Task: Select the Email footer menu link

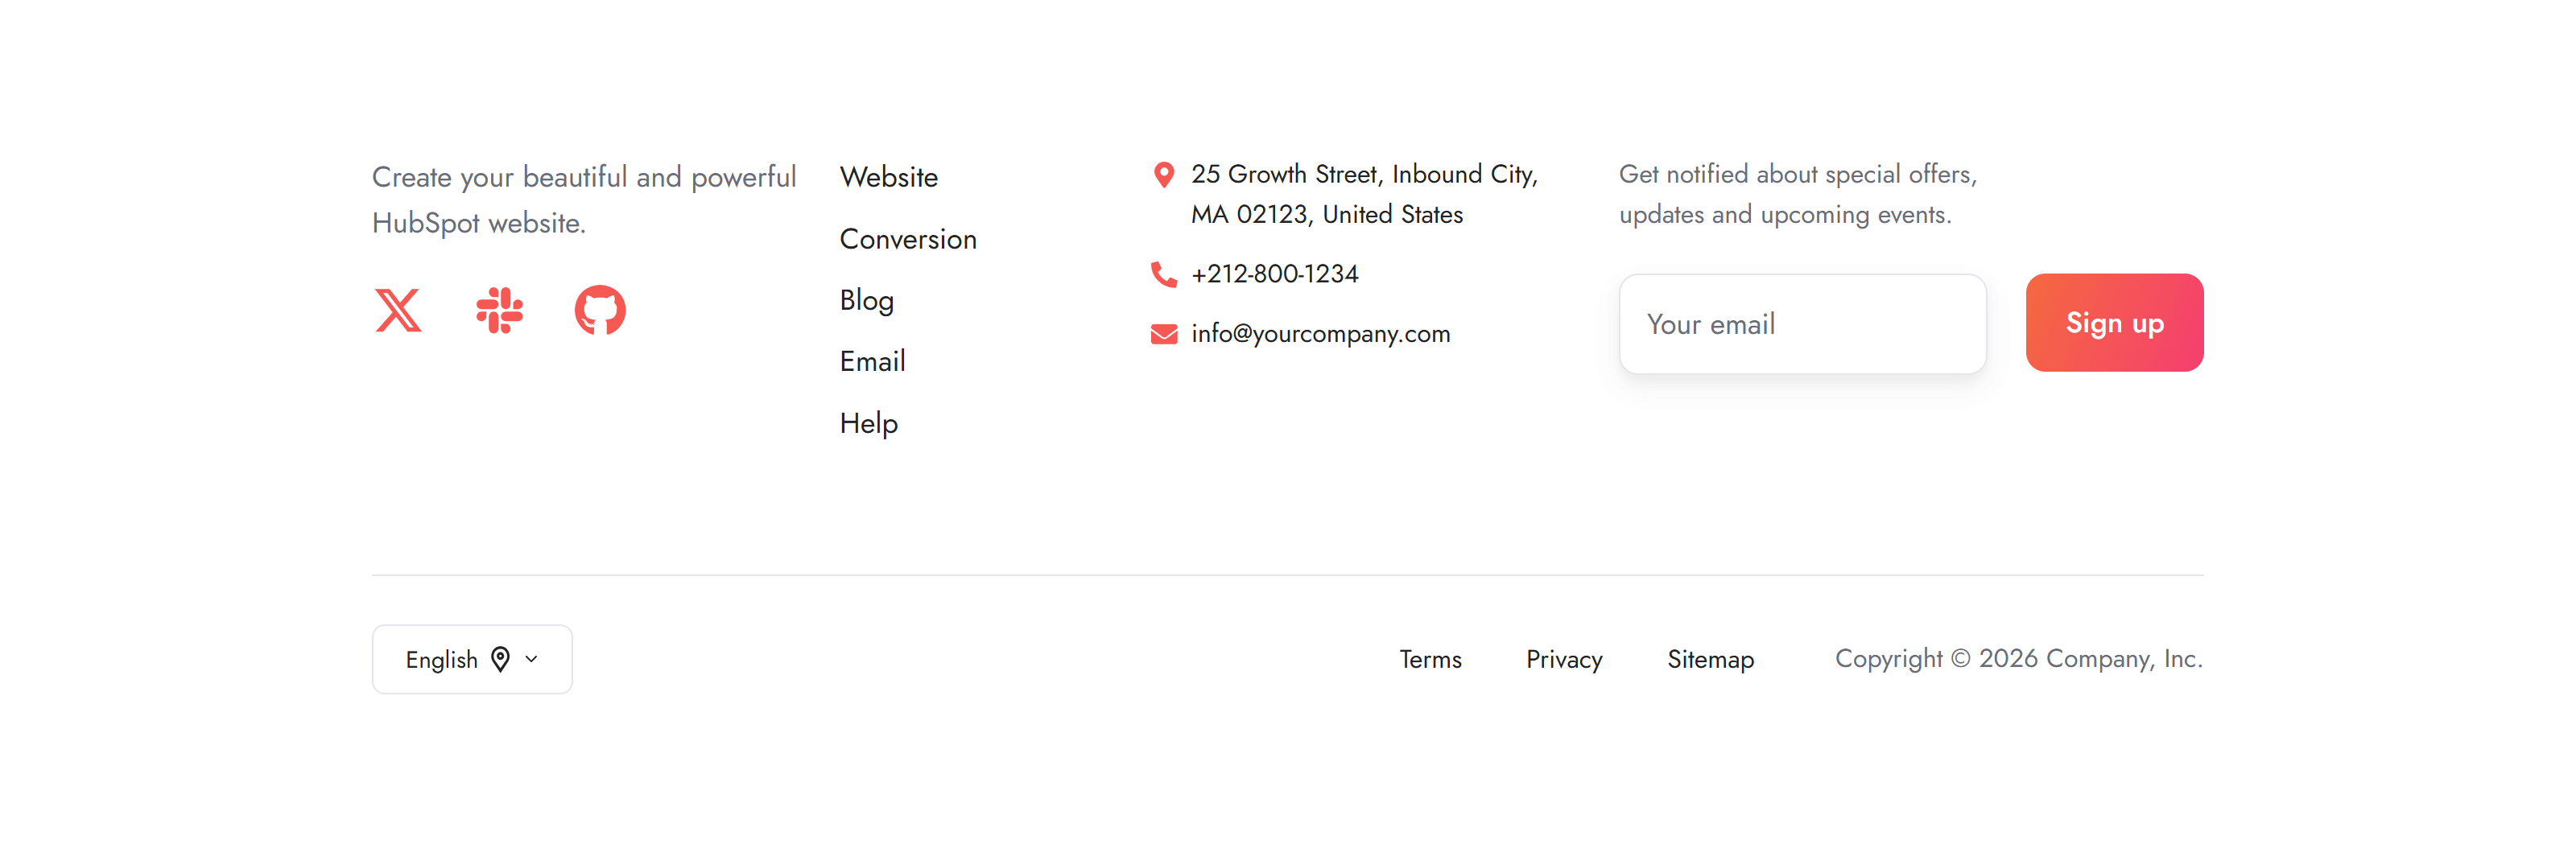Action: [x=872, y=361]
